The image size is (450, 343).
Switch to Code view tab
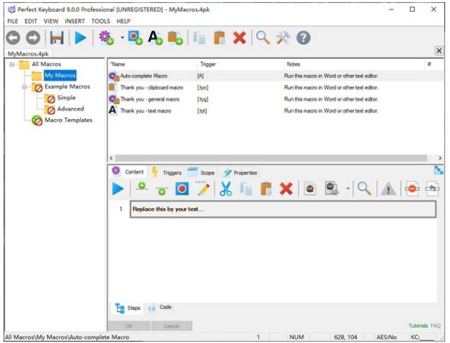(x=161, y=307)
